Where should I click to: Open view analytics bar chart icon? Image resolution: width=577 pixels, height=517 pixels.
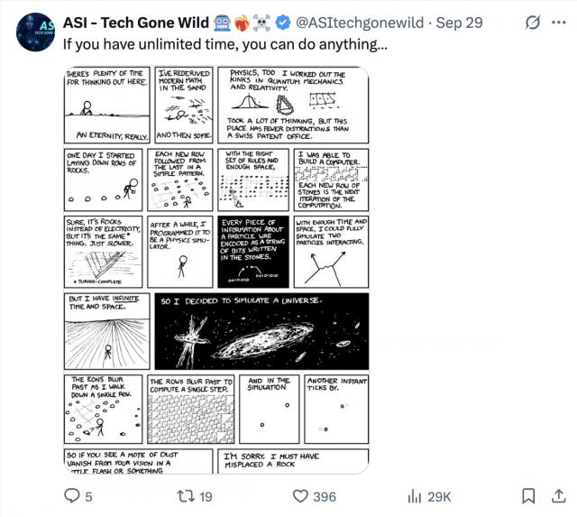click(x=416, y=495)
